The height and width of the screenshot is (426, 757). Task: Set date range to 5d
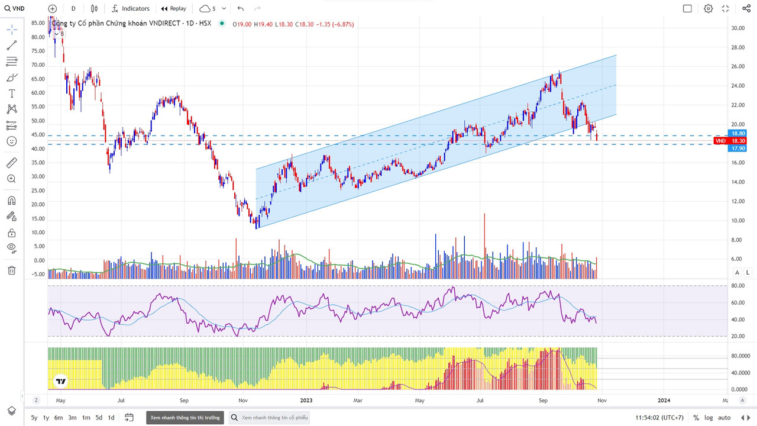pyautogui.click(x=99, y=418)
